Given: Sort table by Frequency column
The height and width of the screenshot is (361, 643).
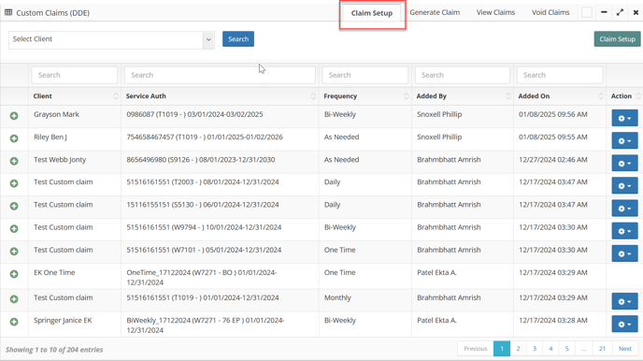Looking at the screenshot, I should click(365, 96).
